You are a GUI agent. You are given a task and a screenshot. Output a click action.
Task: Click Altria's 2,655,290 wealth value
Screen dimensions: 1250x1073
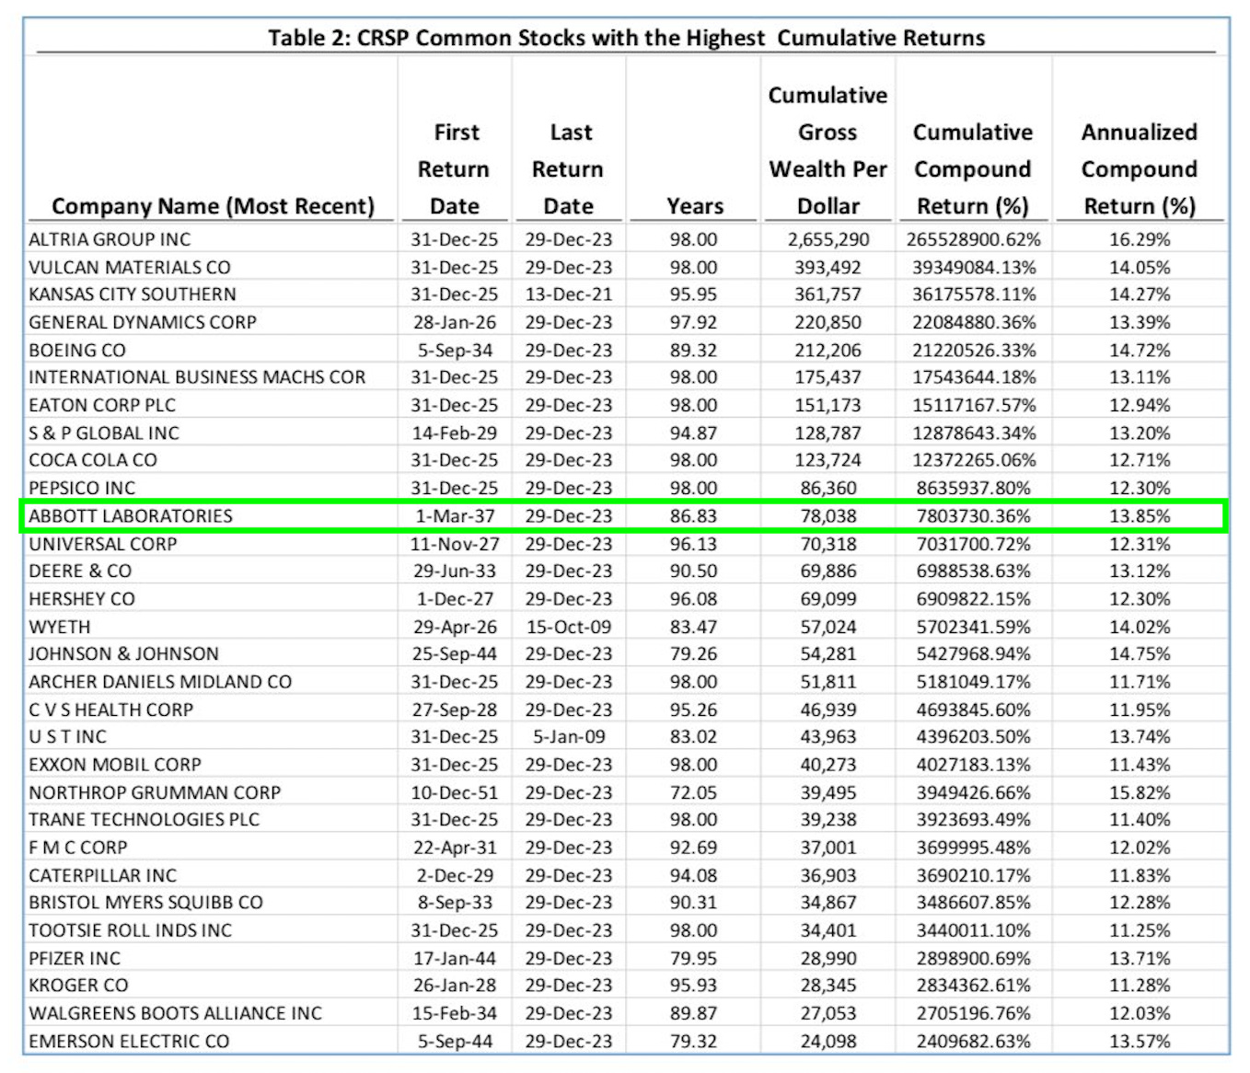828,239
